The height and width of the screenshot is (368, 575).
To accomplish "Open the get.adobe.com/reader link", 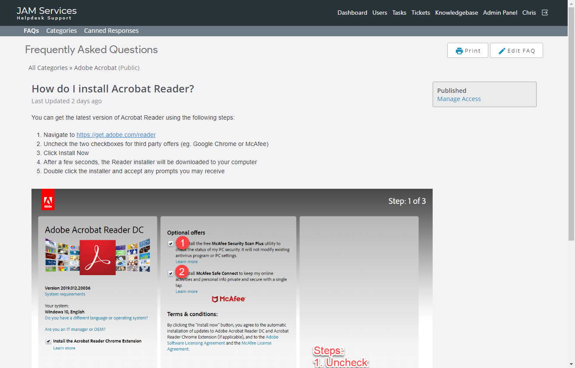I will (x=116, y=135).
